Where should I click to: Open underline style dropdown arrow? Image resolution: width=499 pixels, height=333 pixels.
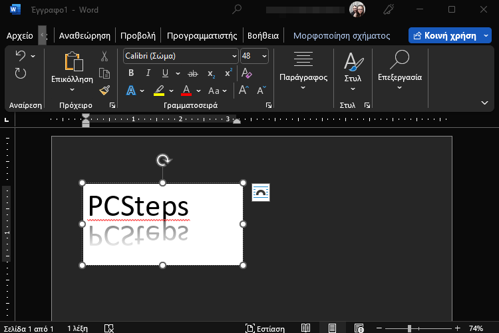coord(178,74)
